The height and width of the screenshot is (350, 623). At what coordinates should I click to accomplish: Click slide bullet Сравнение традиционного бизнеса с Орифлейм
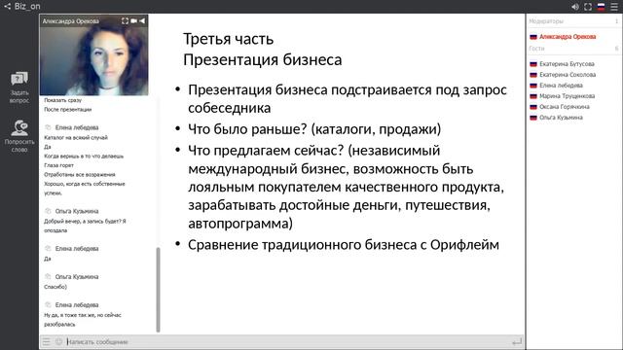pos(344,245)
